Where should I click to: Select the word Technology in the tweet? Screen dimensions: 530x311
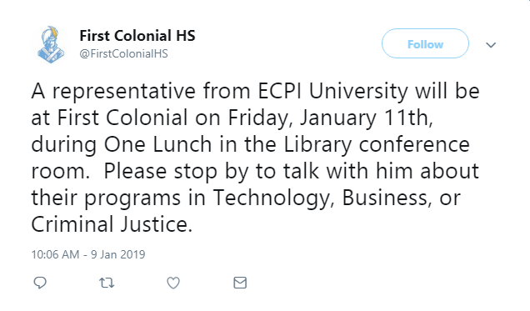(271, 198)
